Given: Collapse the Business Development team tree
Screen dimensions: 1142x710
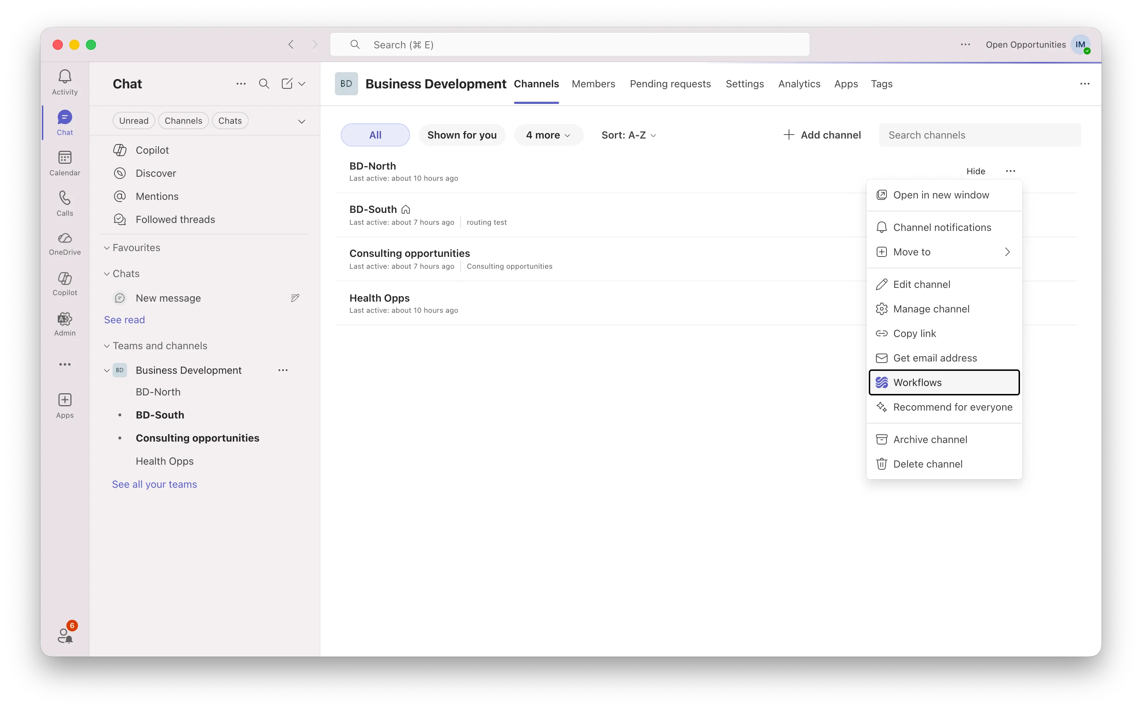Looking at the screenshot, I should (106, 370).
